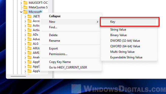Select the AllUs registry key

click(x=36, y=48)
